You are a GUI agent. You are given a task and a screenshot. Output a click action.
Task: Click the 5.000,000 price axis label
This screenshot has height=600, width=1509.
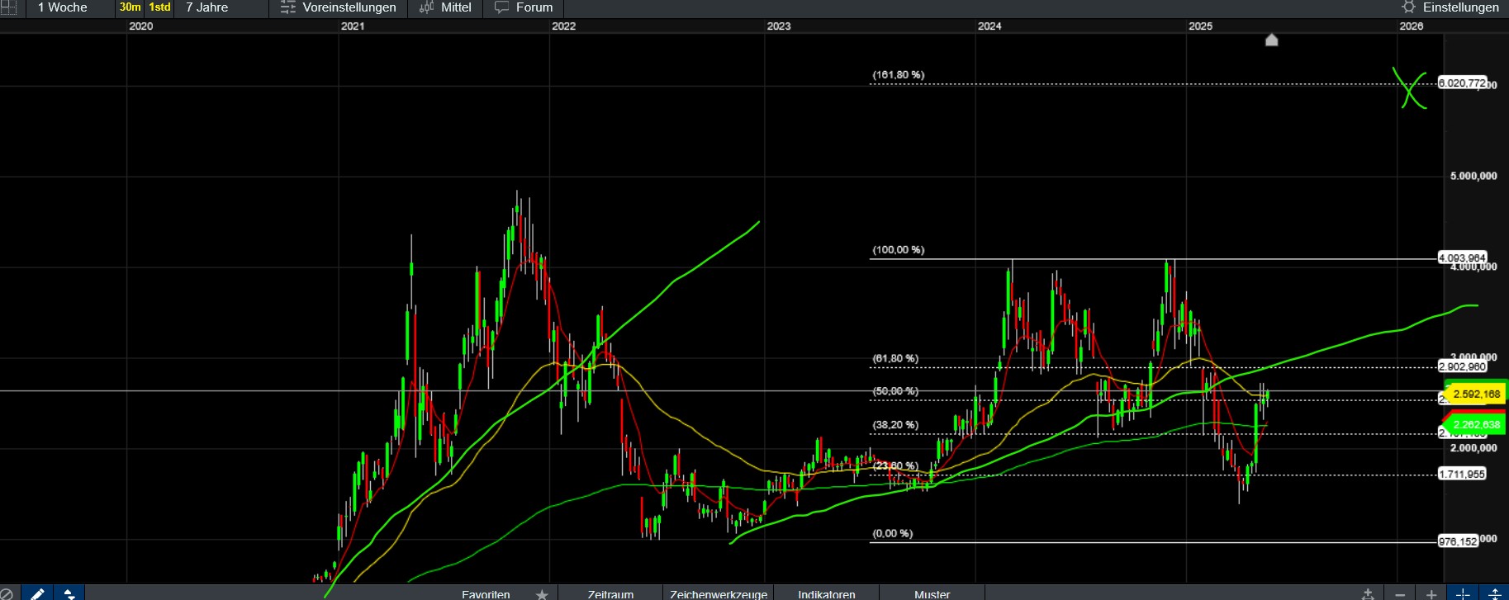click(1473, 176)
